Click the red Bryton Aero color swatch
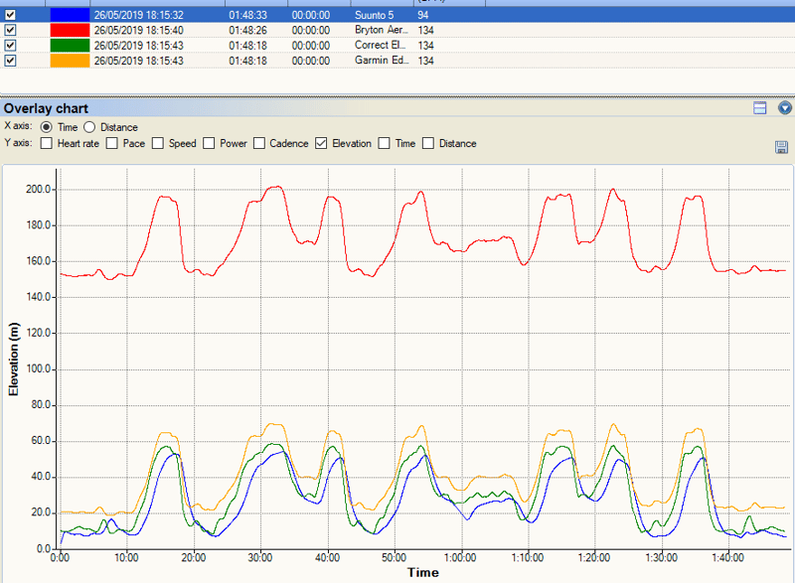This screenshot has height=583, width=795. [x=70, y=31]
